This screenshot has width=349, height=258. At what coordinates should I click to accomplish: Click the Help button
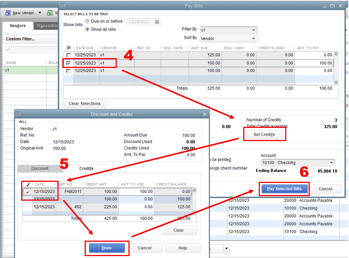click(x=182, y=248)
